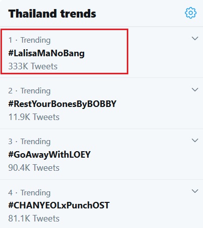Click rank number 4 in trends list

[11, 193]
